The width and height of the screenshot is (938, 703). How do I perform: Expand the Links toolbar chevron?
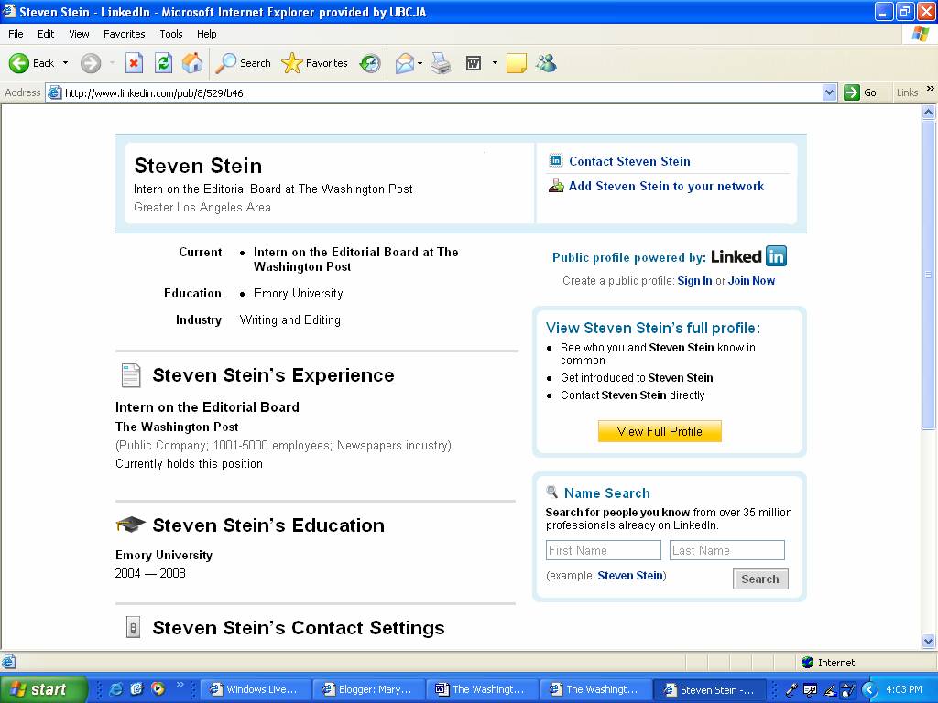931,89
